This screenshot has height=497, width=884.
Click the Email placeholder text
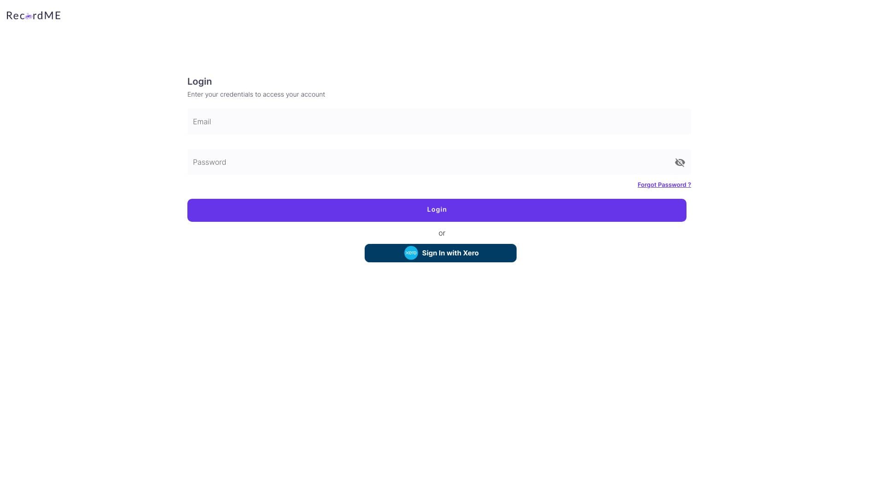click(x=202, y=122)
